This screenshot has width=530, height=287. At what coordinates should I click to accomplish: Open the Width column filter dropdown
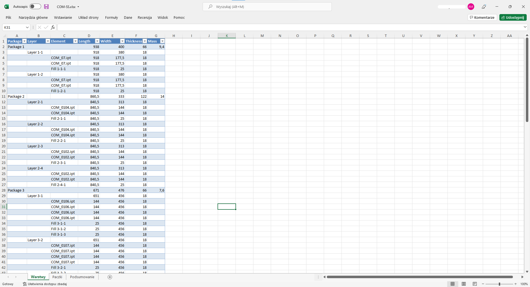pyautogui.click(x=122, y=41)
